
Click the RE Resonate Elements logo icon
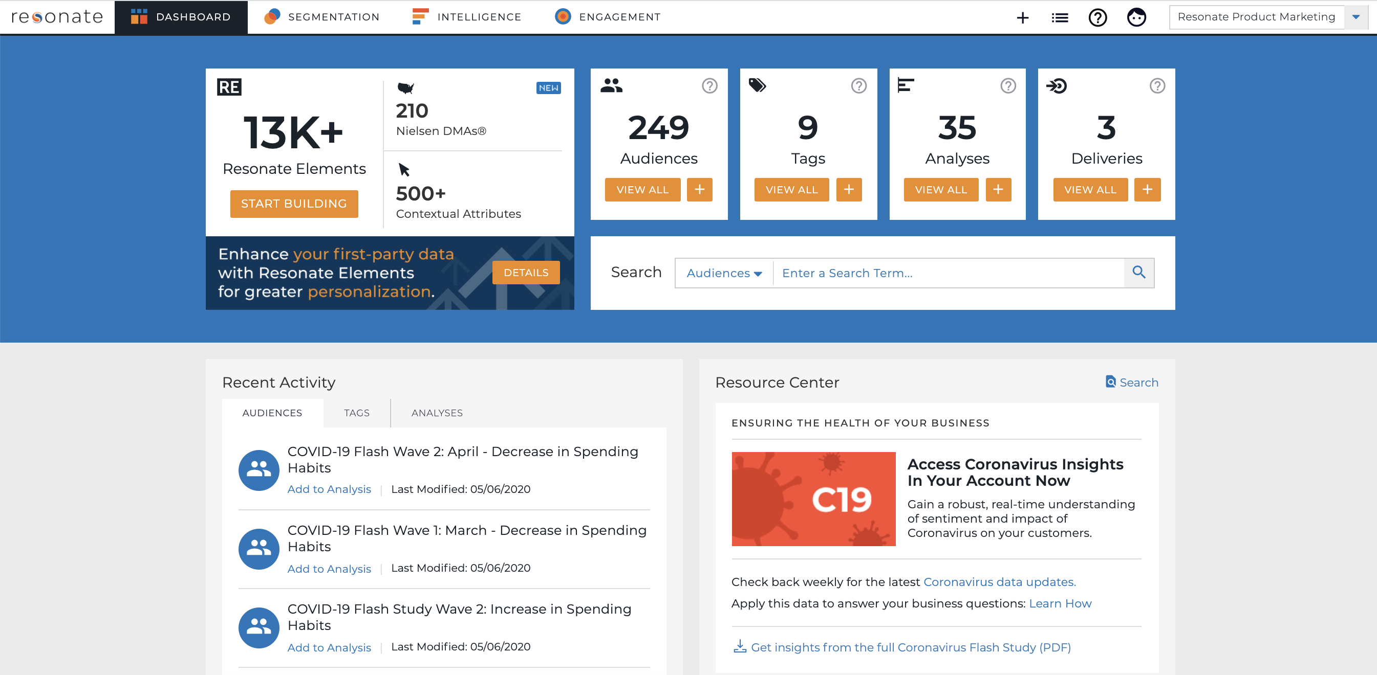229,86
